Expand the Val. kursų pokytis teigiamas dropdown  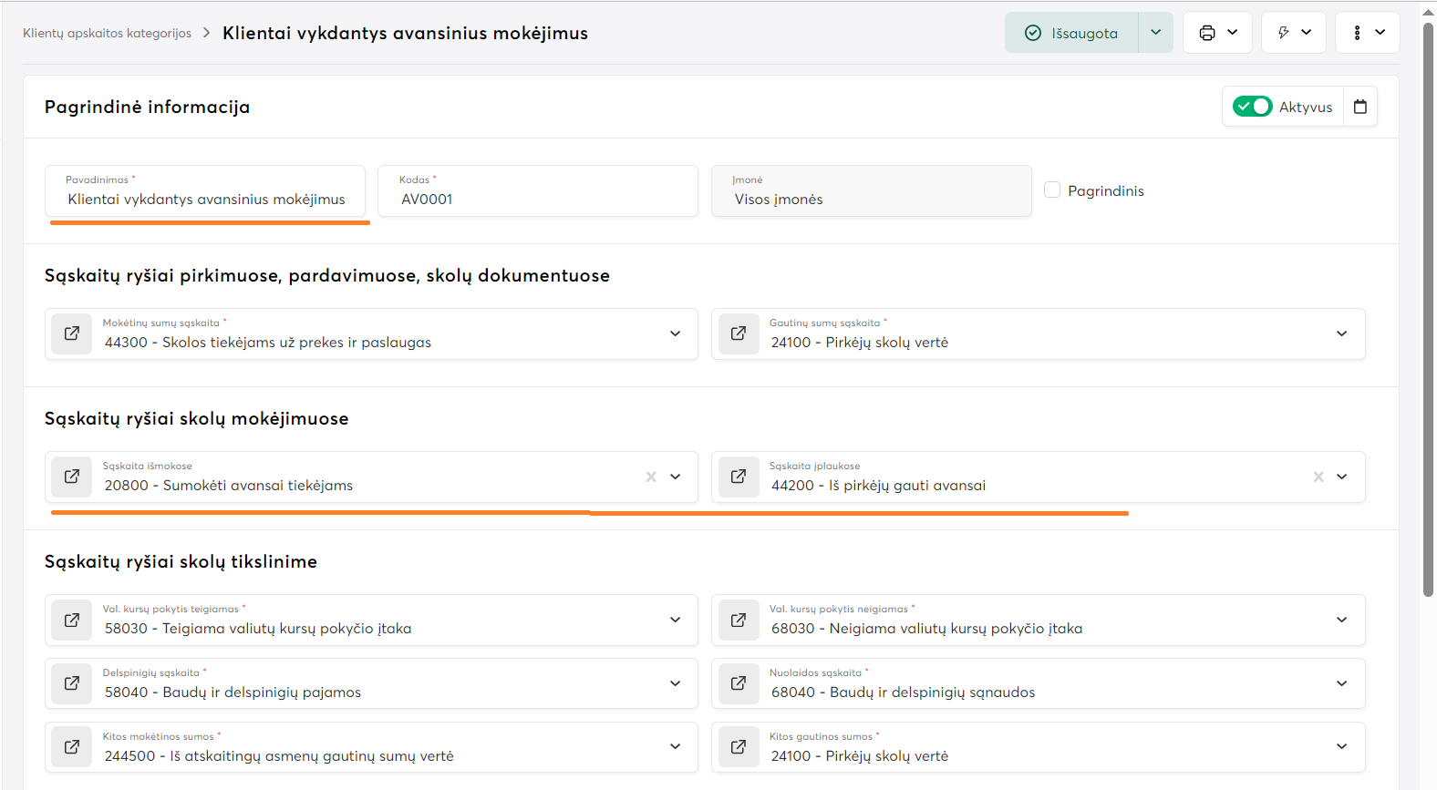click(x=675, y=620)
